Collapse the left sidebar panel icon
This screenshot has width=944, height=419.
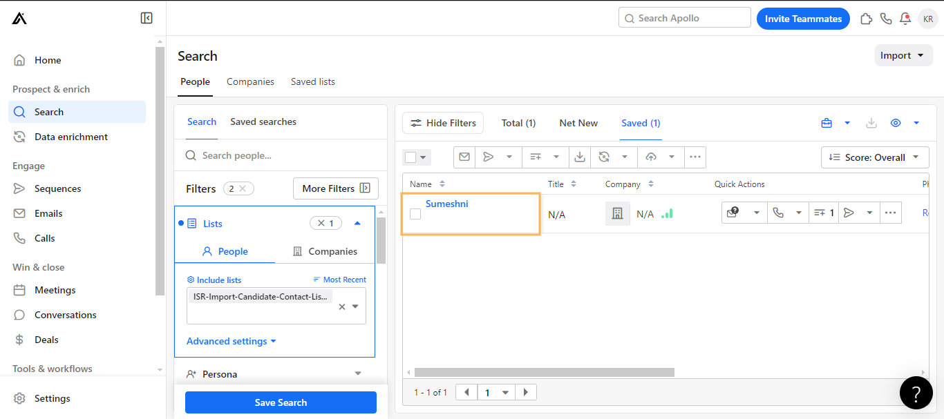[x=147, y=18]
